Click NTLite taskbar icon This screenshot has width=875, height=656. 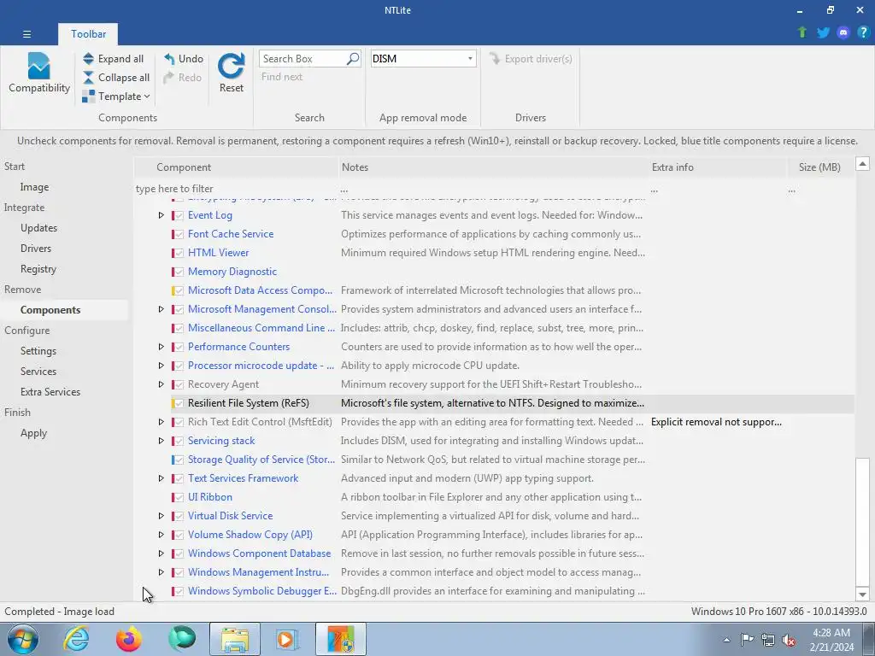(x=341, y=639)
